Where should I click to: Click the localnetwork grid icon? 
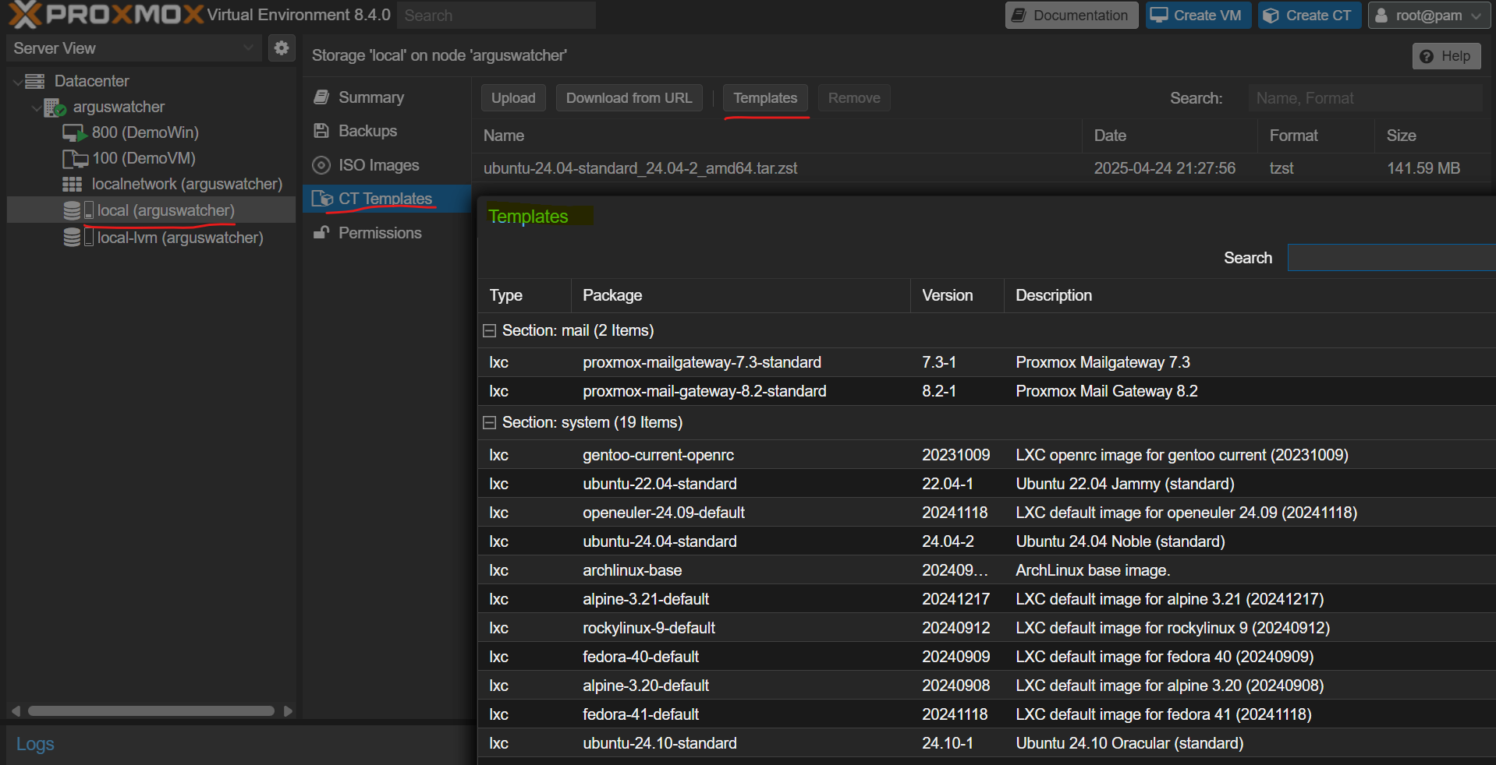pyautogui.click(x=73, y=185)
